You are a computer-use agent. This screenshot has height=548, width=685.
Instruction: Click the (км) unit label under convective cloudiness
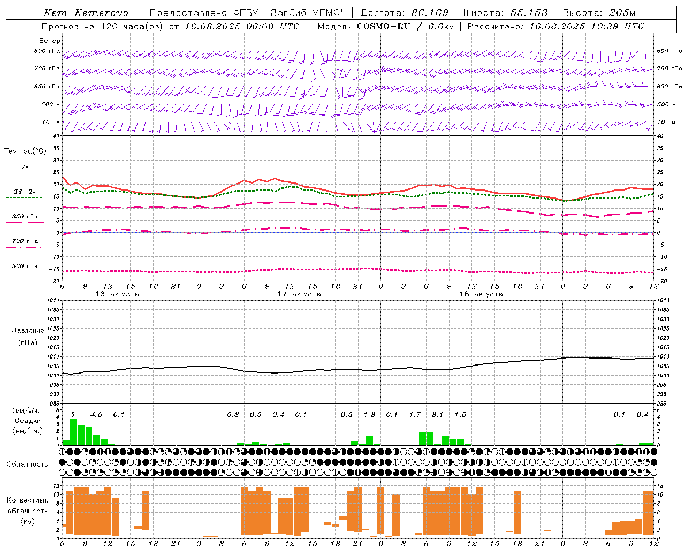pyautogui.click(x=28, y=521)
